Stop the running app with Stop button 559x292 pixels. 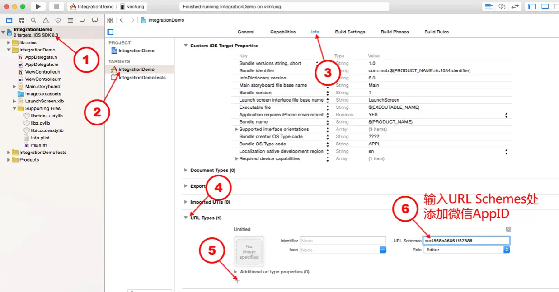tap(56, 6)
